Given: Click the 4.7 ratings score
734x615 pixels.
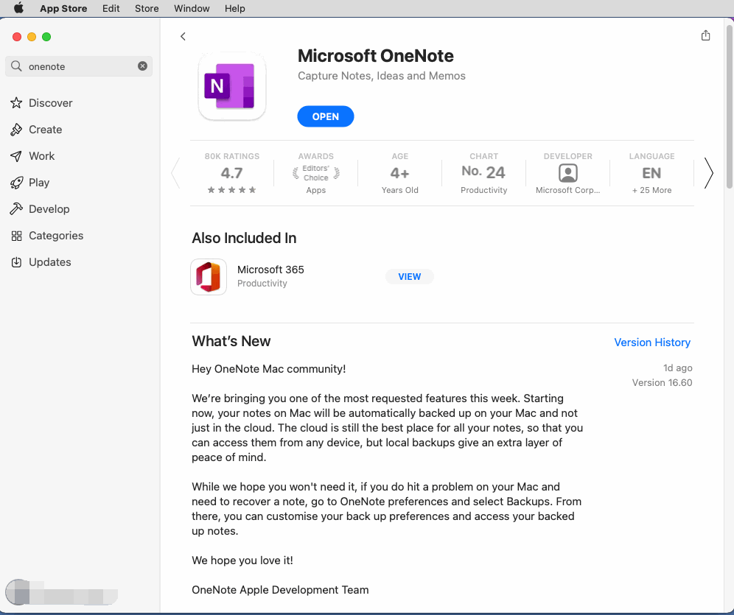Looking at the screenshot, I should 231,173.
